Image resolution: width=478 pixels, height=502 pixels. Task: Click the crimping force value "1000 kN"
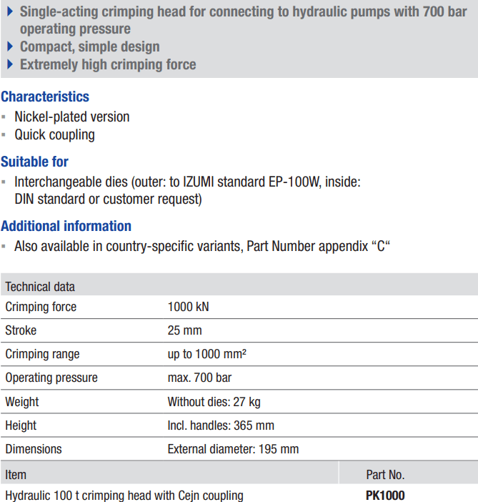(x=188, y=307)
